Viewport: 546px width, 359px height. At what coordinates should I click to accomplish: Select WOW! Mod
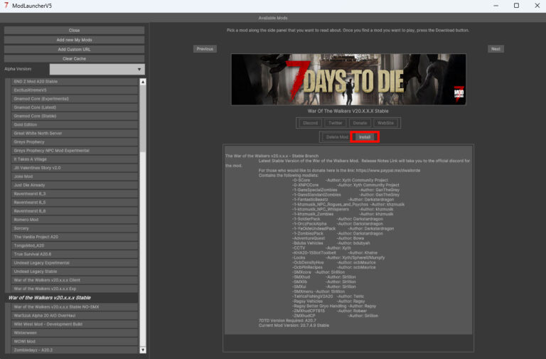point(75,342)
